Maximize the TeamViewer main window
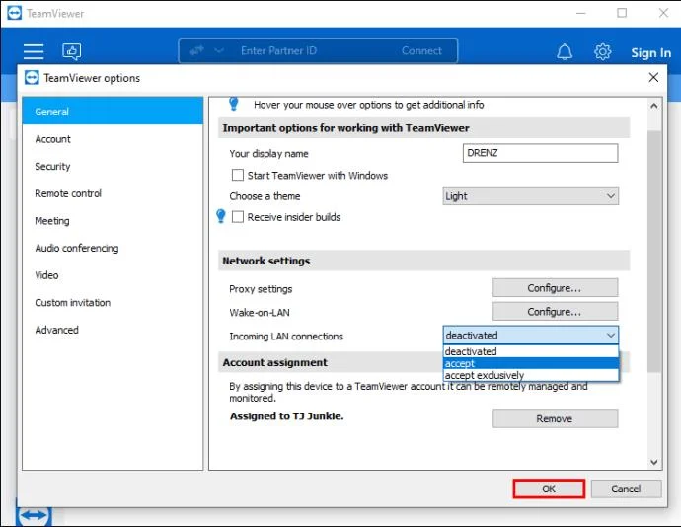Image resolution: width=681 pixels, height=527 pixels. [622, 13]
